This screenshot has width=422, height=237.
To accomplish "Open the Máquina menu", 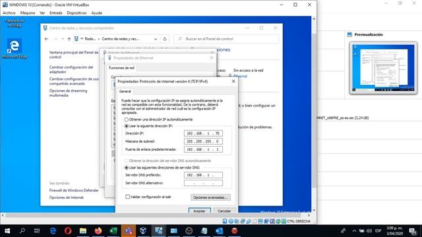I will 28,13.
